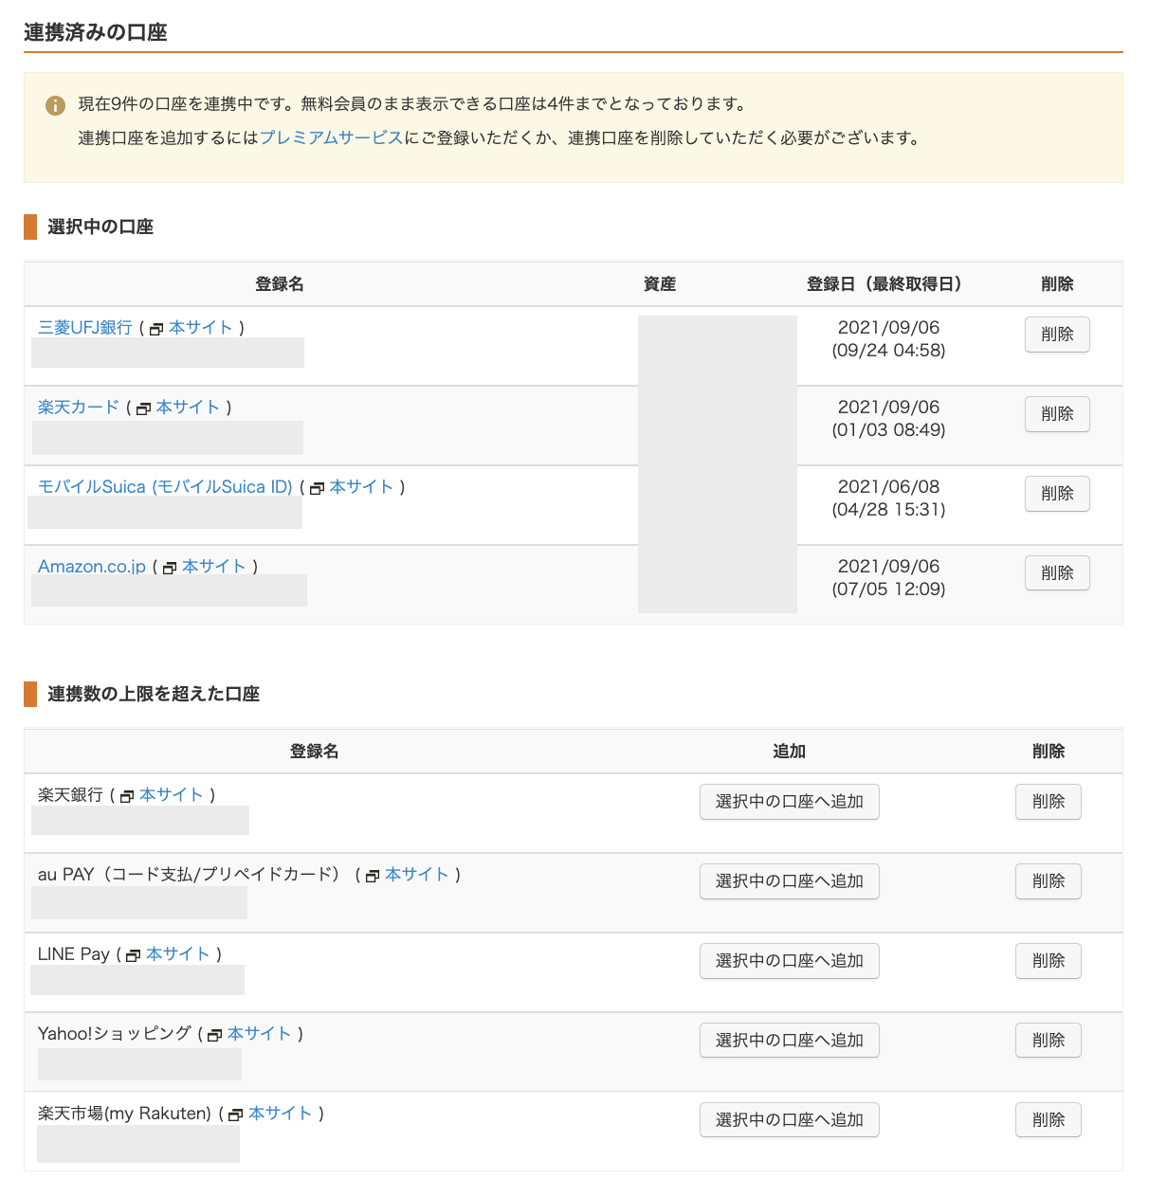The image size is (1149, 1179).
Task: Delete the 楽天銀行 account with 削除
Action: click(x=1049, y=802)
